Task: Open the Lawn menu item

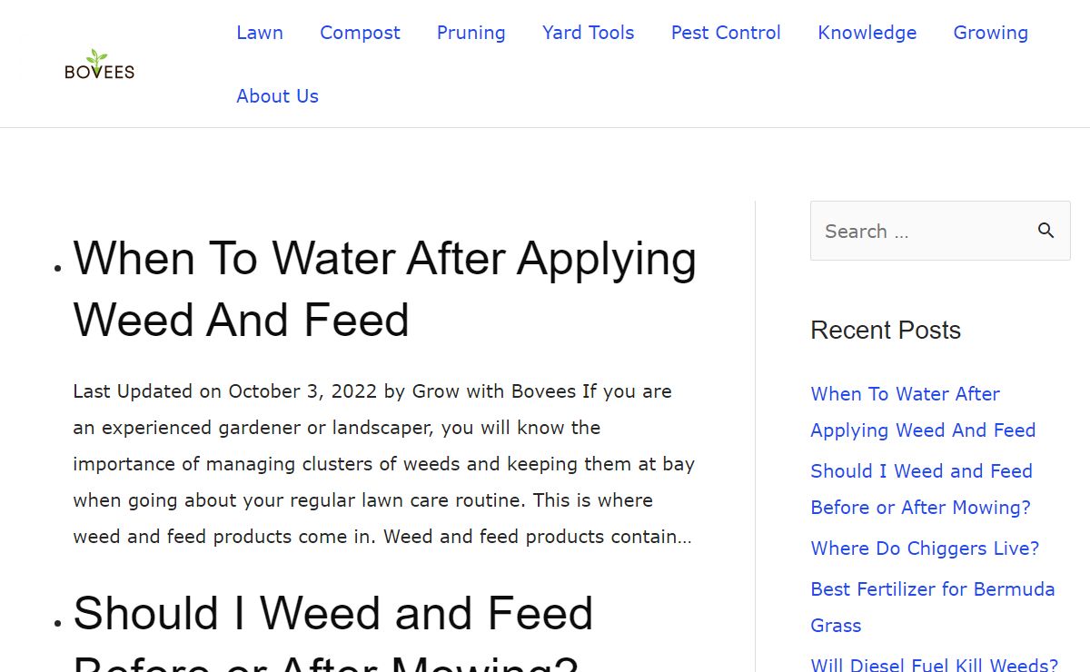Action: point(260,33)
